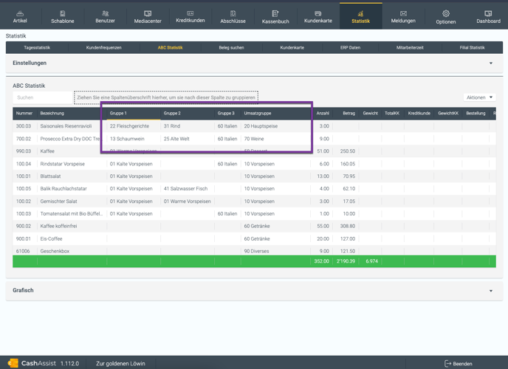Screen dimensions: 508x369
Task: Open the Meldungen envelope icon
Action: click(x=403, y=13)
